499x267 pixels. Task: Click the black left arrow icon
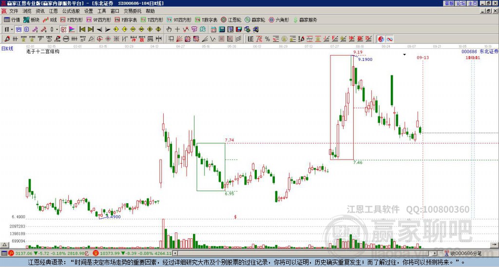click(99, 30)
